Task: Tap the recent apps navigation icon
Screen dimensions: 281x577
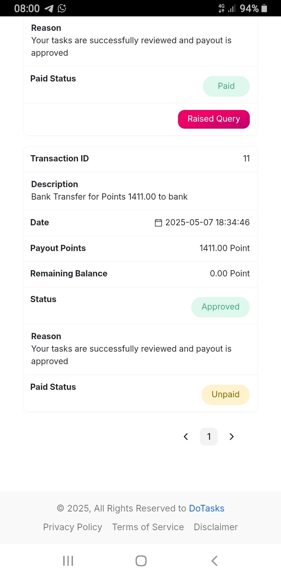Action: tap(68, 561)
